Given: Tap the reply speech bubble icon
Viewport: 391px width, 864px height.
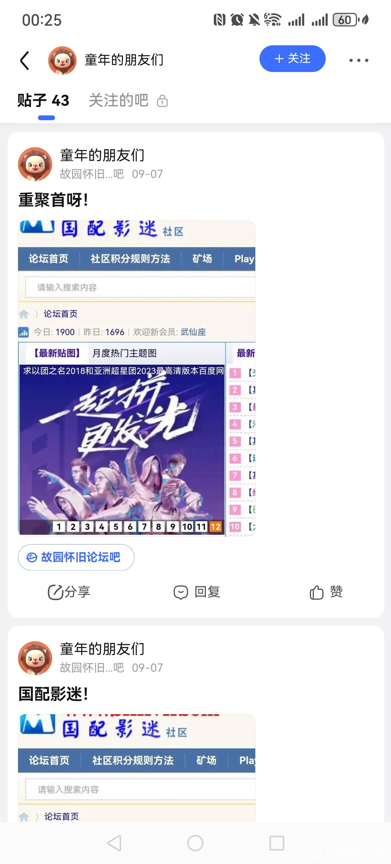Looking at the screenshot, I should point(181,592).
